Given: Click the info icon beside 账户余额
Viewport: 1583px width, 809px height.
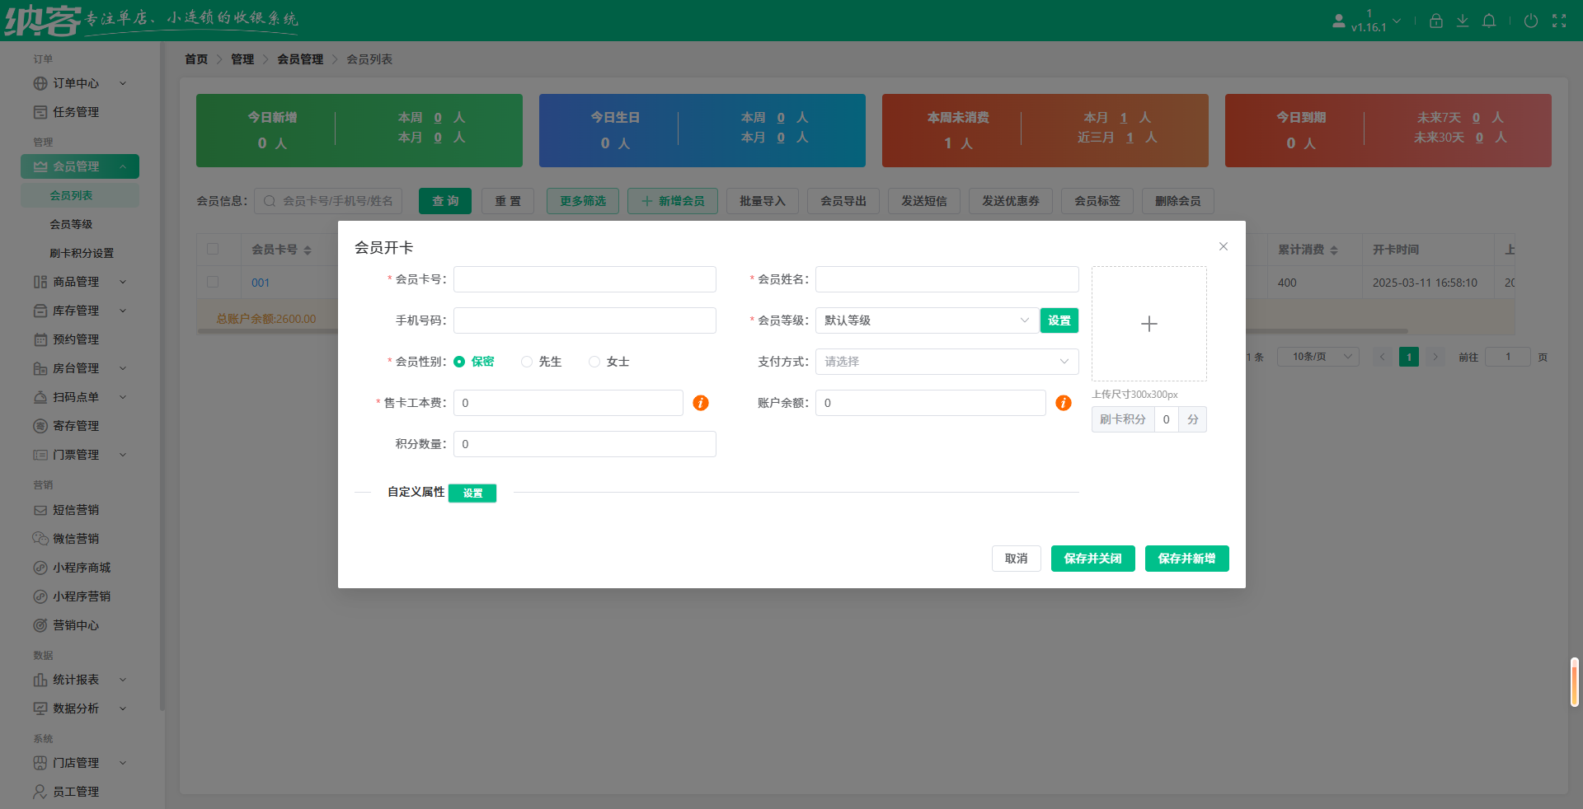Looking at the screenshot, I should coord(1064,404).
